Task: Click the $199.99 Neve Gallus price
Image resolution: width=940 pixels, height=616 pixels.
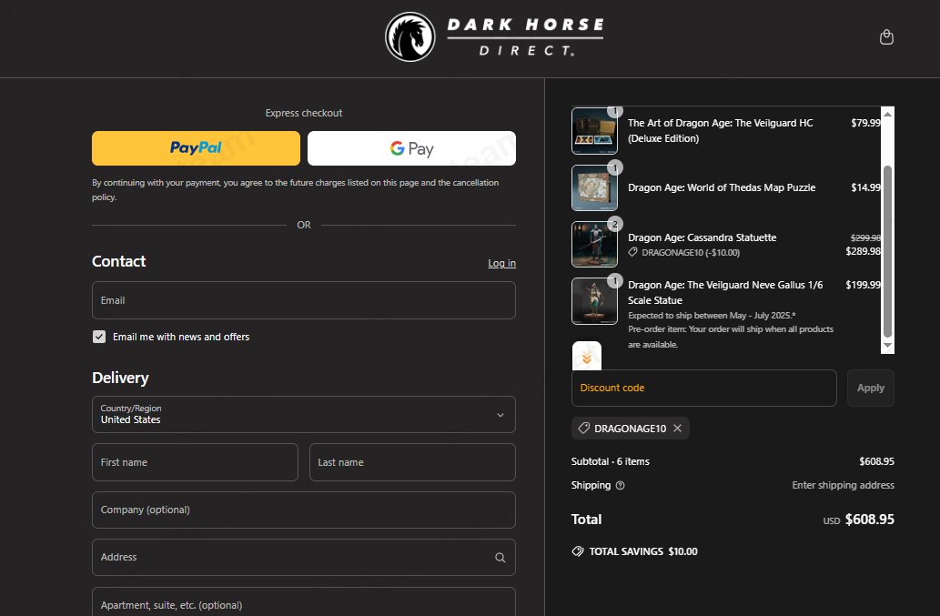Action: 864,285
